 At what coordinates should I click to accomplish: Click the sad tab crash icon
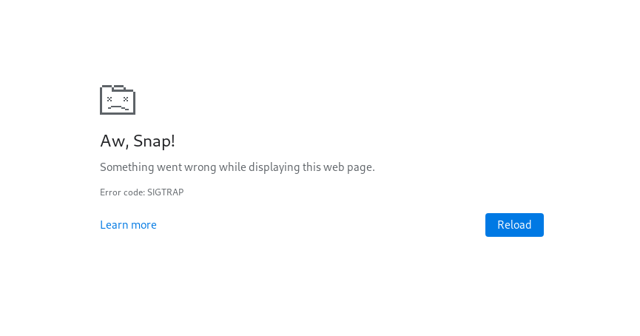pos(118,100)
